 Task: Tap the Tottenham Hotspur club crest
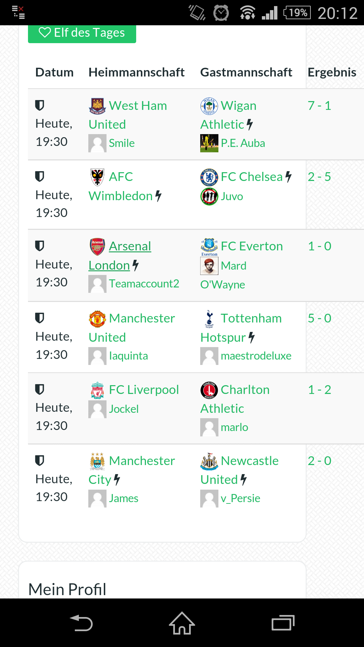click(x=209, y=318)
